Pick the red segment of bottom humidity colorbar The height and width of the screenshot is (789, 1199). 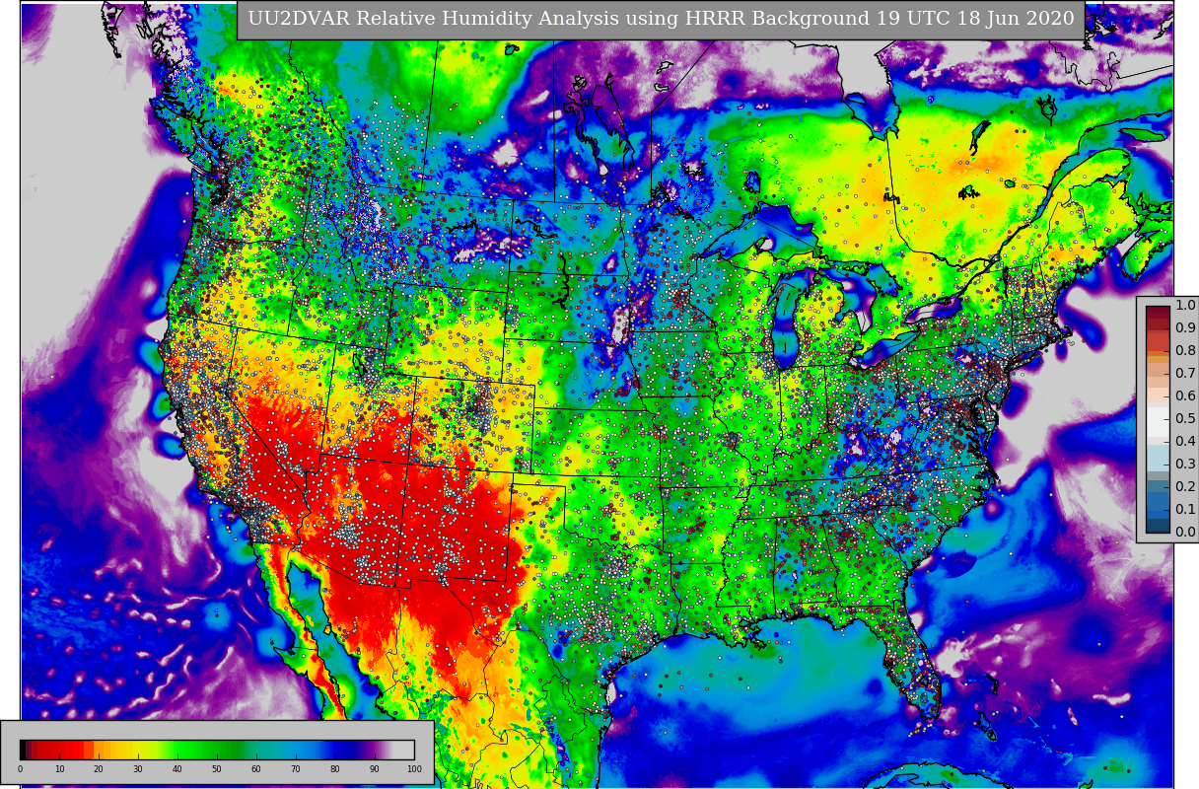pyautogui.click(x=59, y=750)
